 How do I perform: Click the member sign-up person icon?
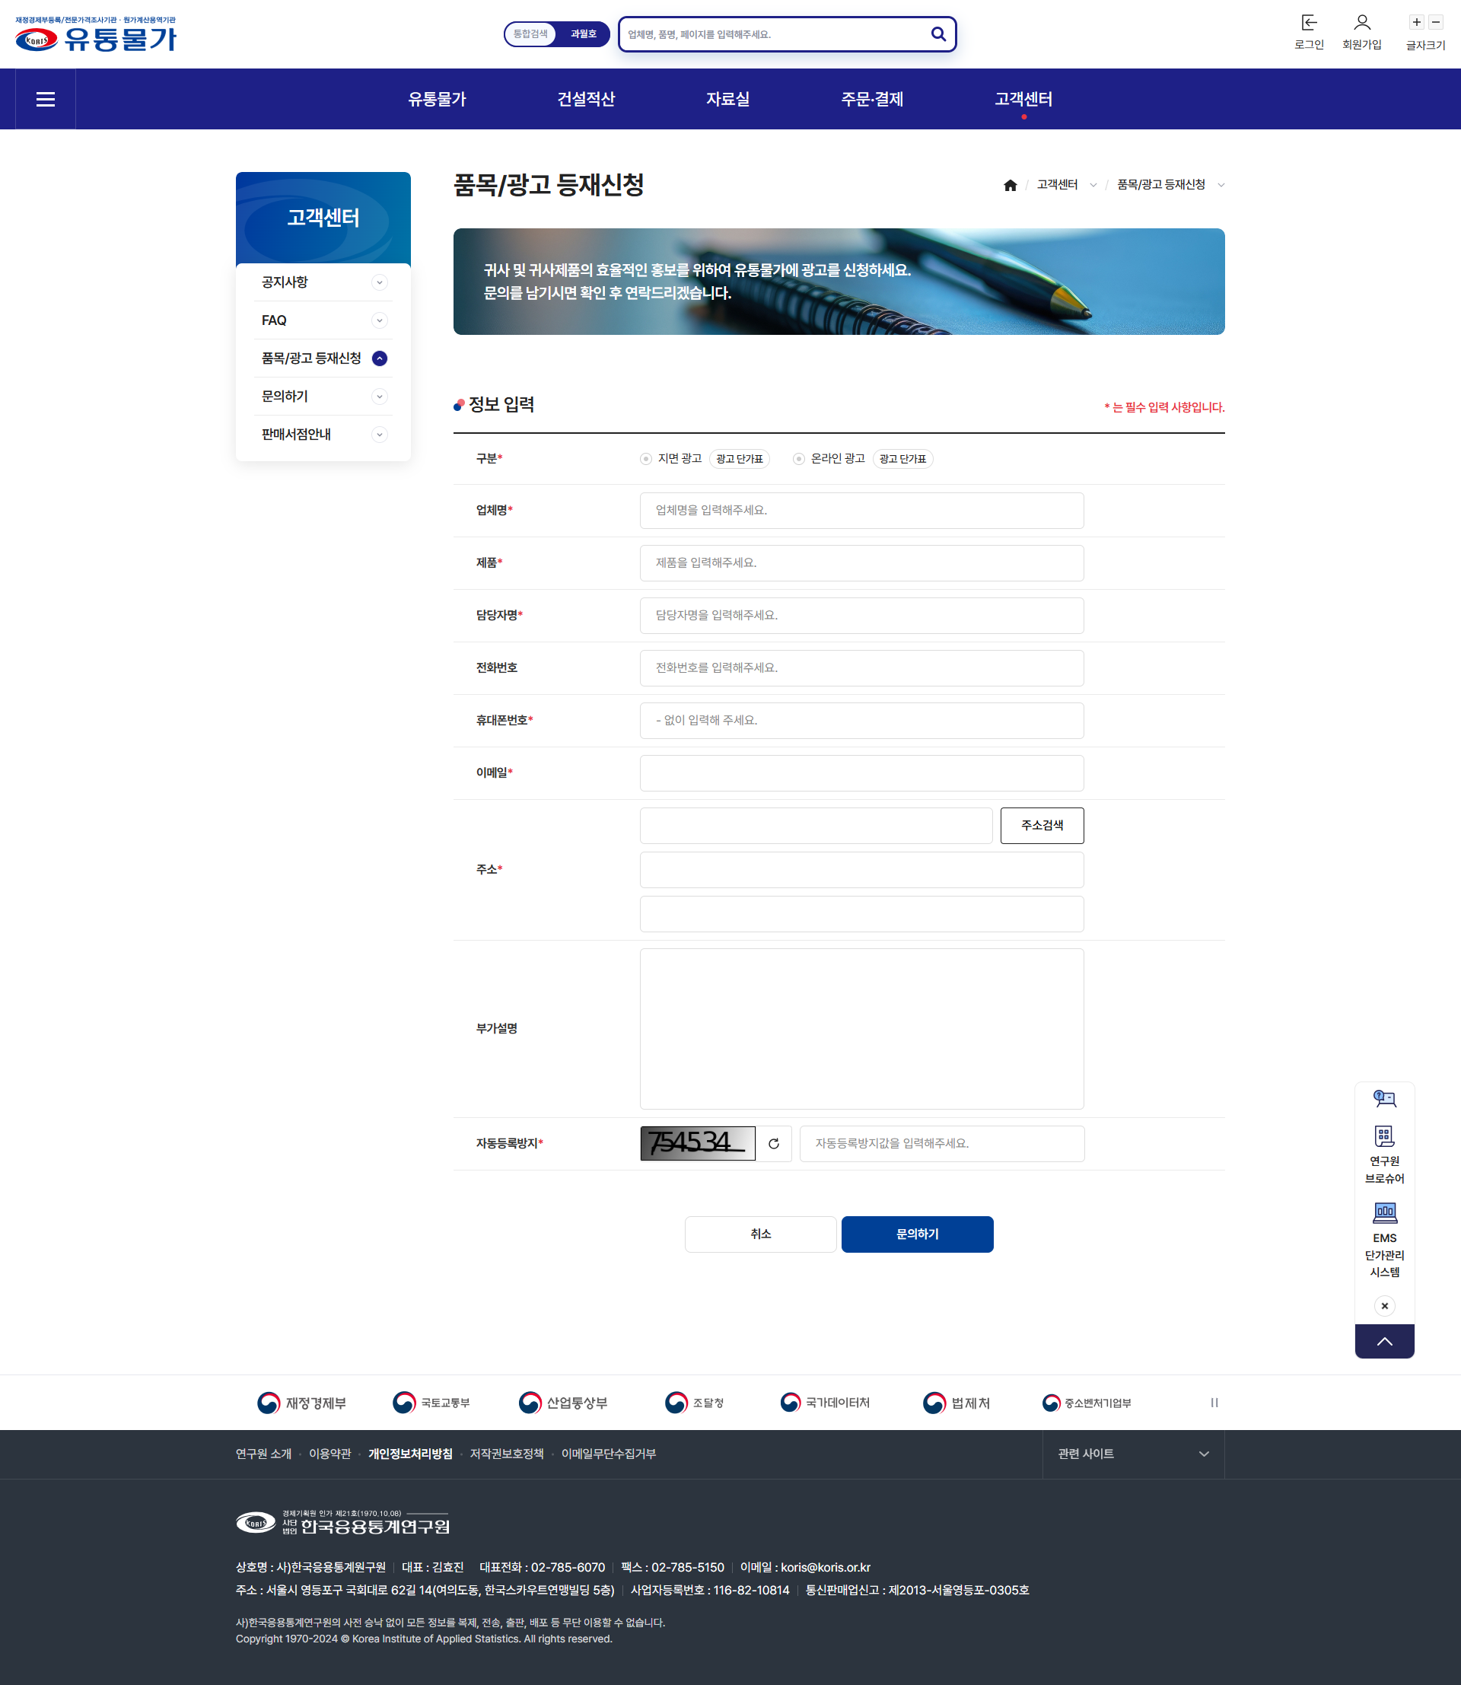pyautogui.click(x=1361, y=23)
